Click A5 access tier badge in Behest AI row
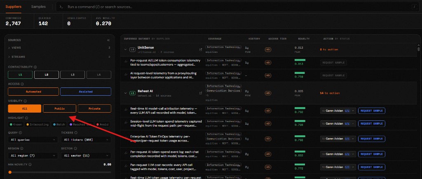This screenshot has width=422, height=179. click(x=268, y=93)
